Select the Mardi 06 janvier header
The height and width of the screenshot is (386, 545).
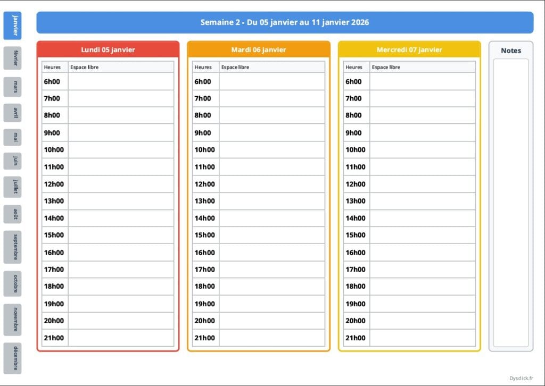point(259,49)
